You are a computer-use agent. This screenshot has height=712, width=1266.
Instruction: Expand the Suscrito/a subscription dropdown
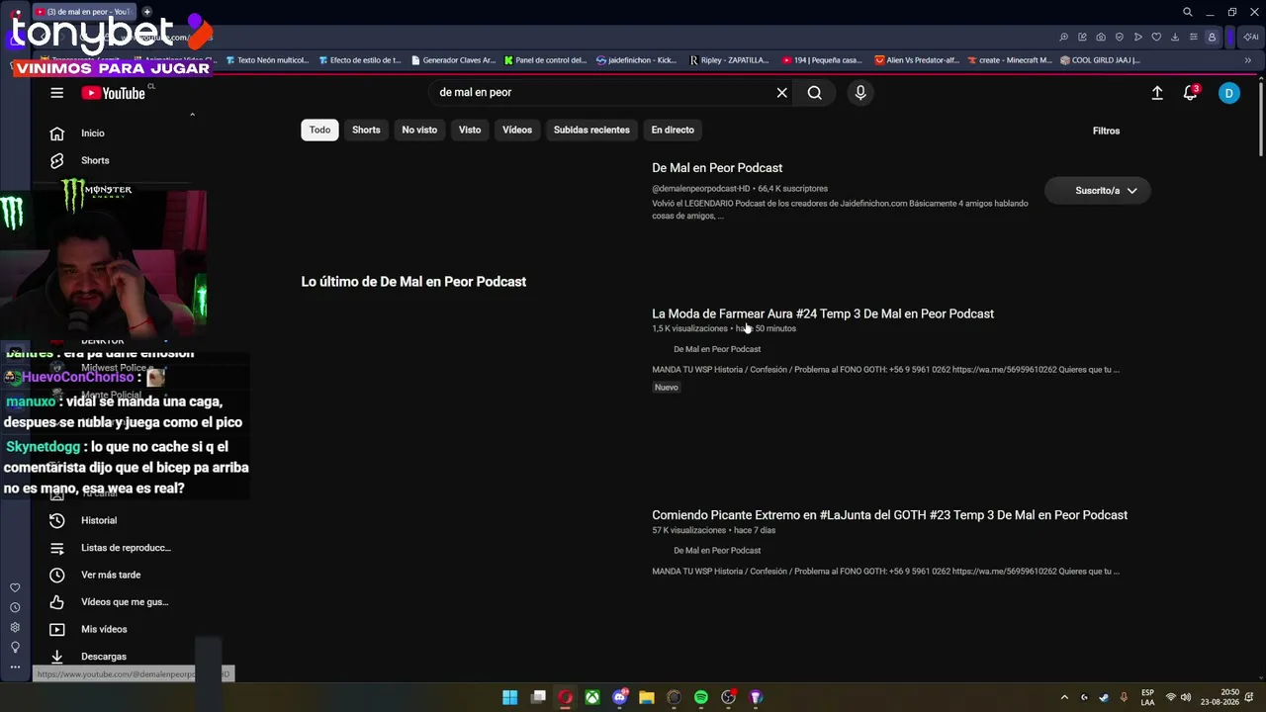point(1098,191)
